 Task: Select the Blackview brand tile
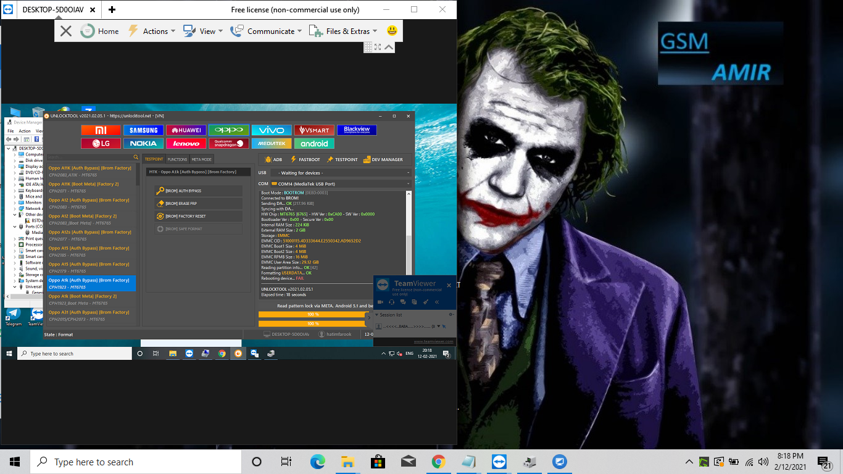[x=357, y=130]
